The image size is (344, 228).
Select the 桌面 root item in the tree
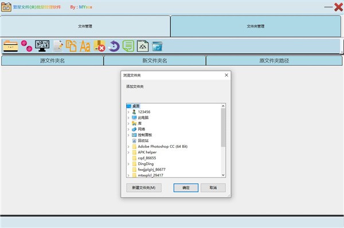136,106
